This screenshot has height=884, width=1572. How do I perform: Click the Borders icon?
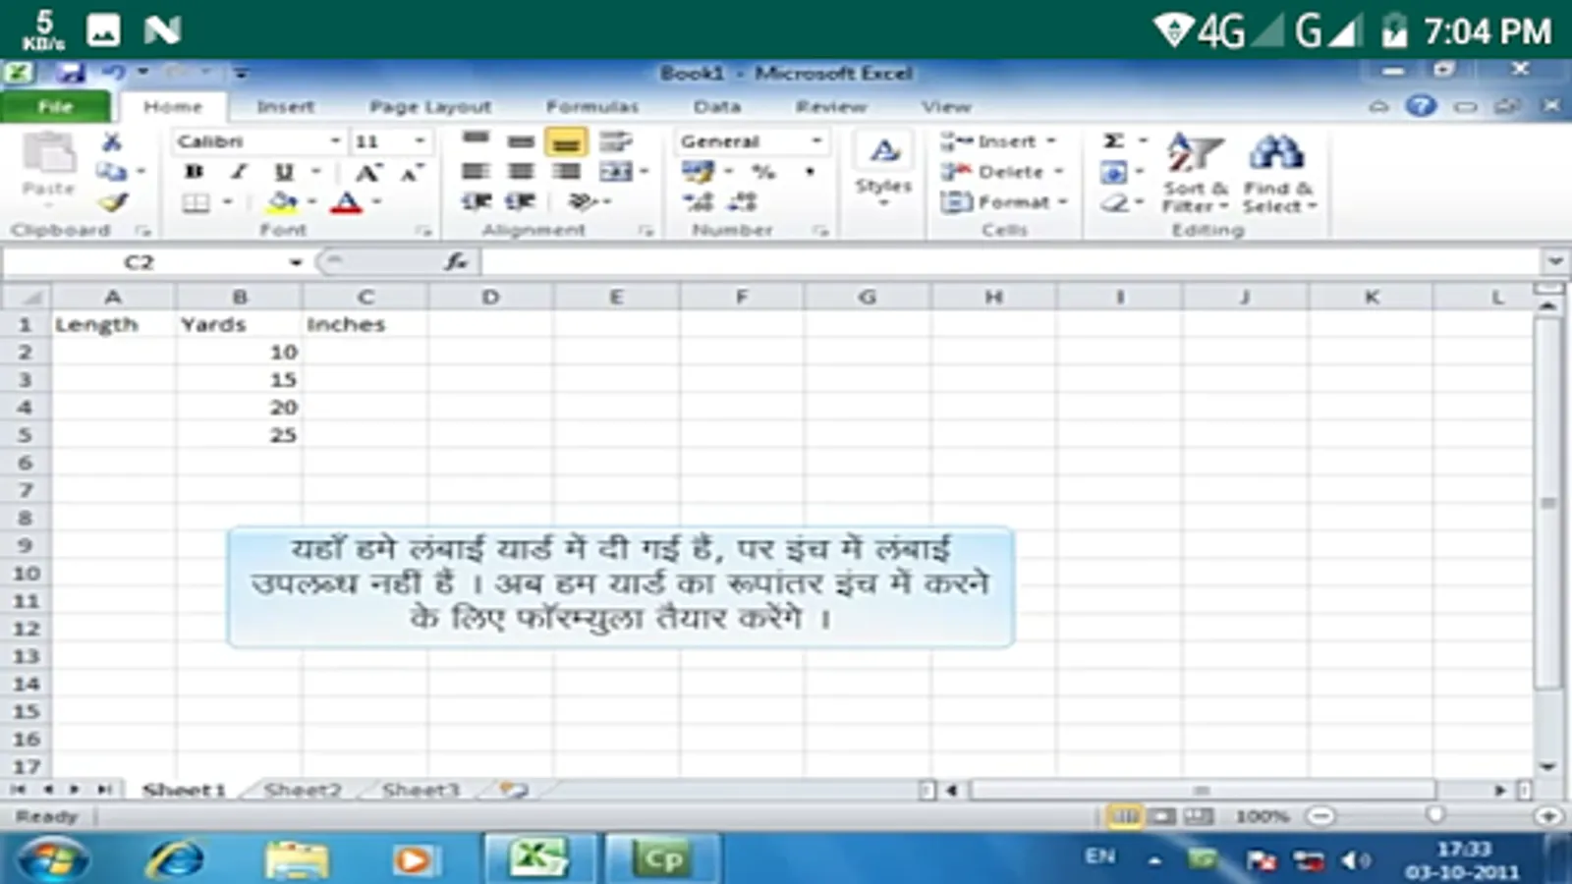(x=196, y=203)
